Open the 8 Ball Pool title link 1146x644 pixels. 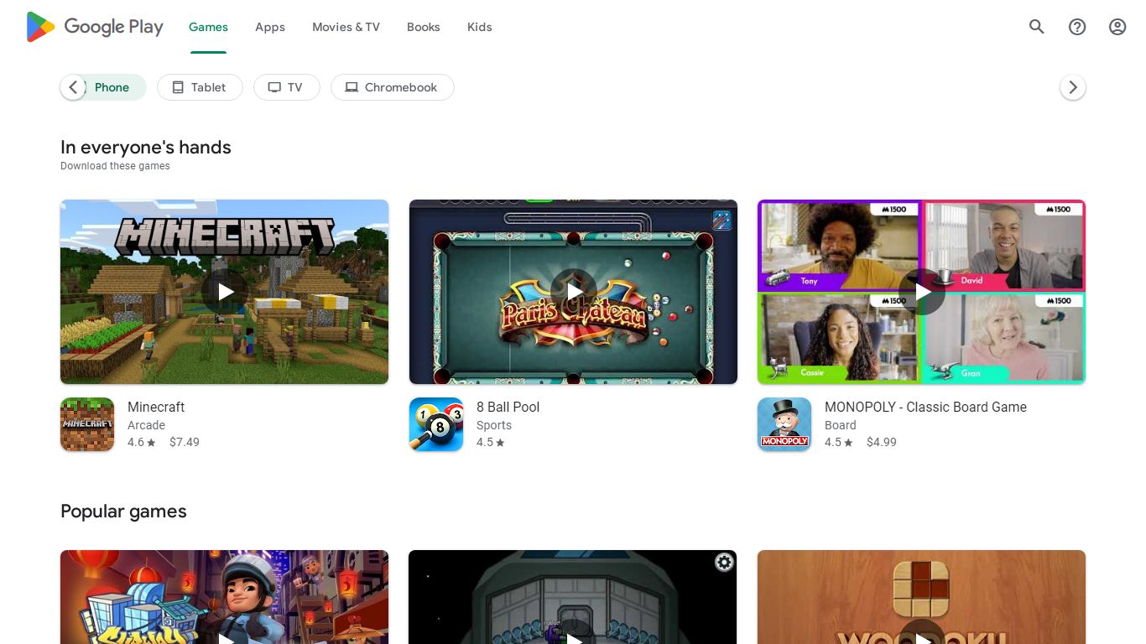tap(508, 407)
